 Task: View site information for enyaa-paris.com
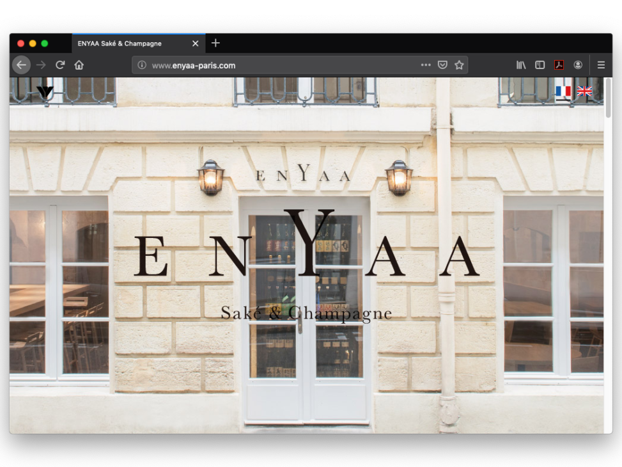142,65
